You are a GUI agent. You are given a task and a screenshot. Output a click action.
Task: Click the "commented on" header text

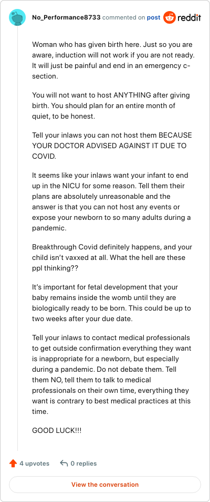124,17
